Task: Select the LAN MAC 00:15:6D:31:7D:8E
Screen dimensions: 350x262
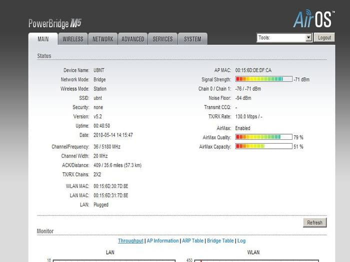Action: (x=111, y=196)
